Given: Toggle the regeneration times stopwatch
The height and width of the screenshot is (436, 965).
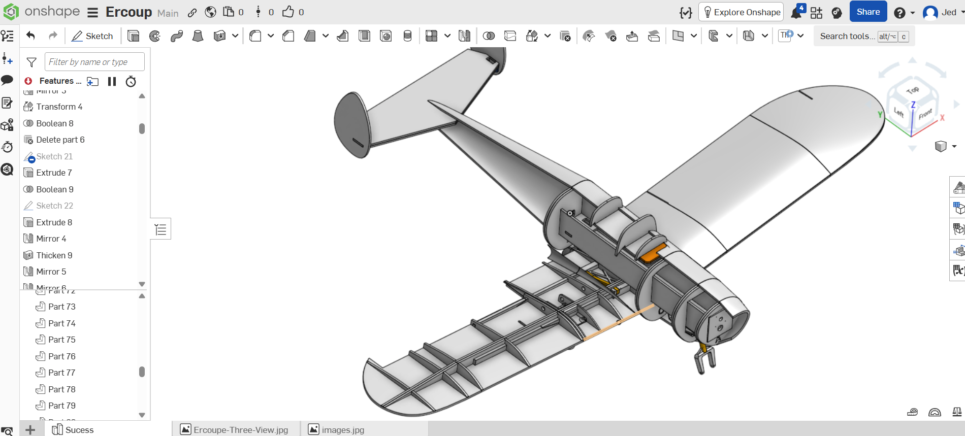Looking at the screenshot, I should [x=131, y=81].
